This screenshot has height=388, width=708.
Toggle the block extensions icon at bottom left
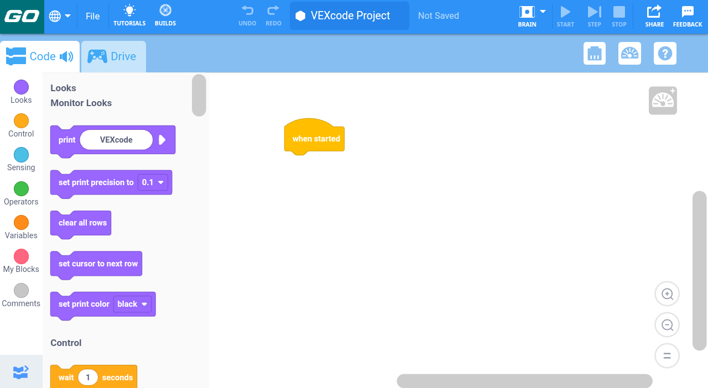(21, 372)
